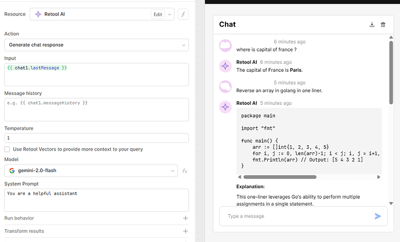400x242 pixels.
Task: Toggle fx mode next to Model
Action: pos(185,171)
